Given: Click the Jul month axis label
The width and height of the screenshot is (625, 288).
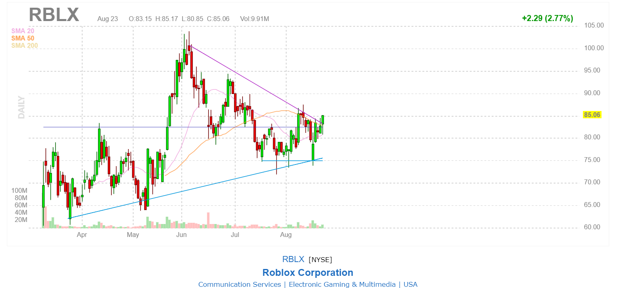Looking at the screenshot, I should (235, 235).
